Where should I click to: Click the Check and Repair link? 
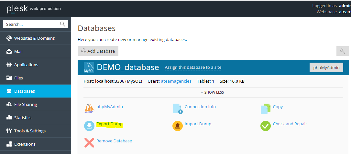(x=290, y=124)
